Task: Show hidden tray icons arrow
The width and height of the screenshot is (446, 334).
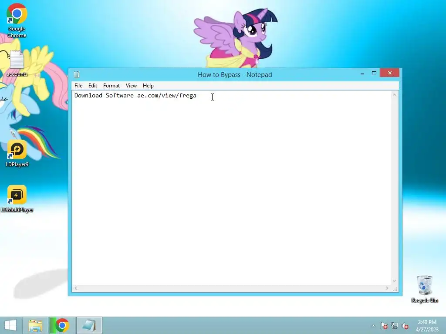Action: coord(373,326)
